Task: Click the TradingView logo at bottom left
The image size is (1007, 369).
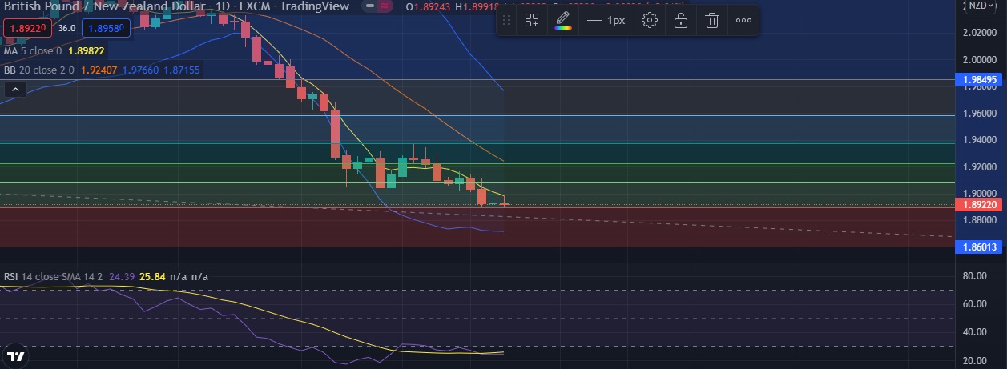Action: (x=16, y=355)
